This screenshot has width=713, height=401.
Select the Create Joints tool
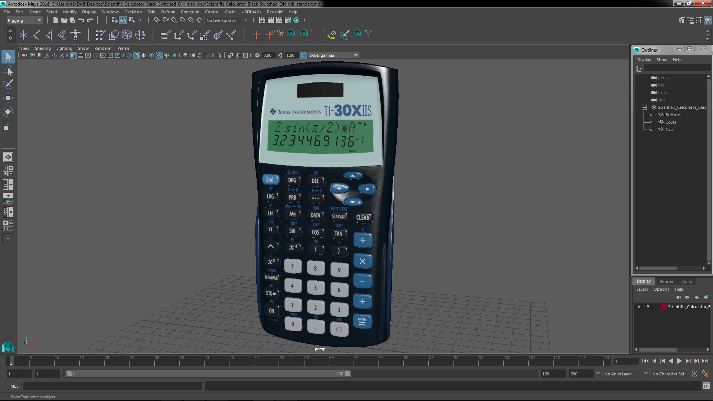coord(36,35)
